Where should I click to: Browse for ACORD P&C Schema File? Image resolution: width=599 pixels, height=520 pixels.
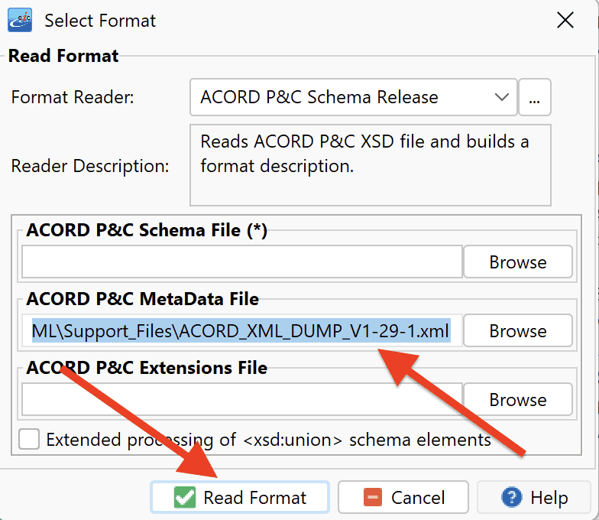518,262
